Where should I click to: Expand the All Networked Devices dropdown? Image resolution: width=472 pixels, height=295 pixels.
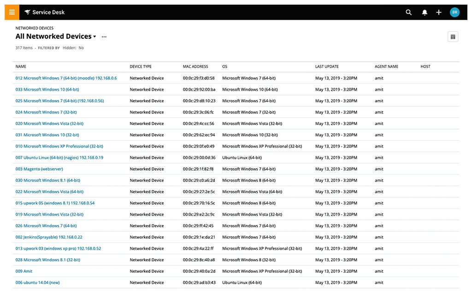pos(94,37)
